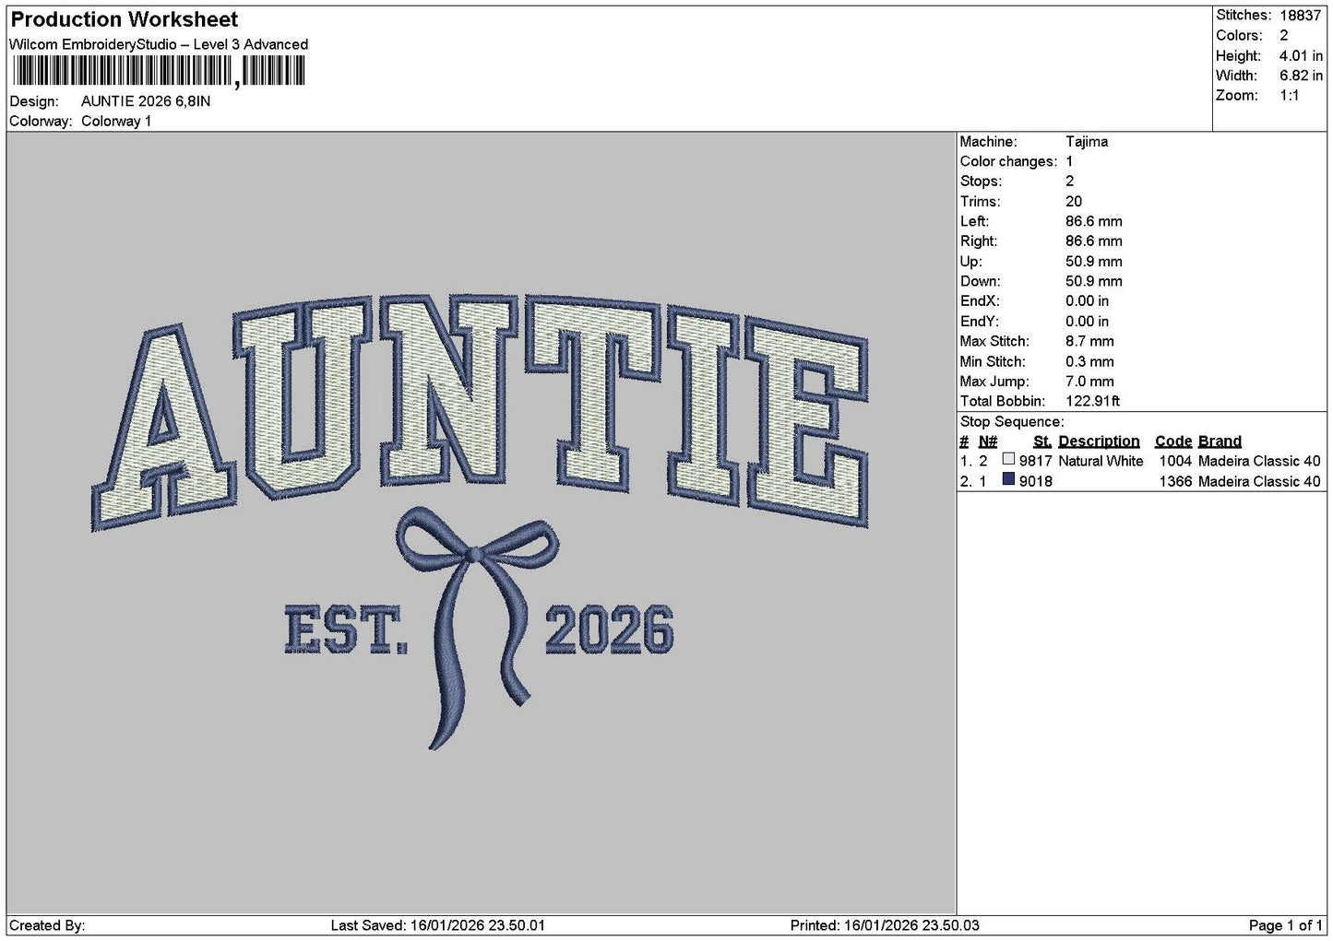Click the 'Color changes:' label
The height and width of the screenshot is (941, 1333).
coord(1008,161)
